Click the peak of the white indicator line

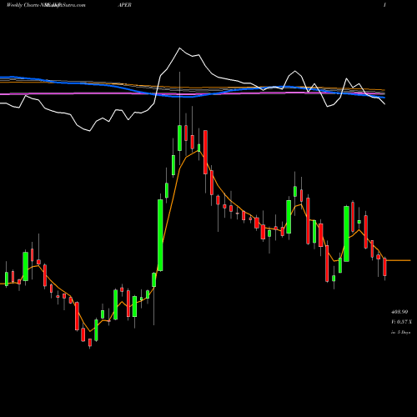tap(179, 48)
